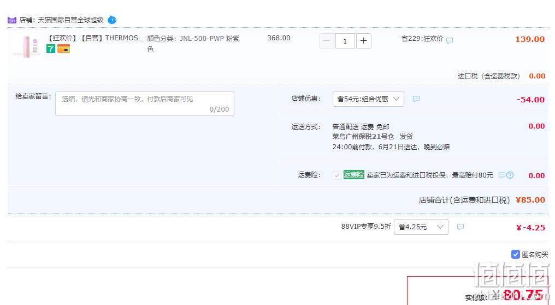The height and width of the screenshot is (305, 555).
Task: Click the green 运费险 badge
Action: [x=353, y=175]
